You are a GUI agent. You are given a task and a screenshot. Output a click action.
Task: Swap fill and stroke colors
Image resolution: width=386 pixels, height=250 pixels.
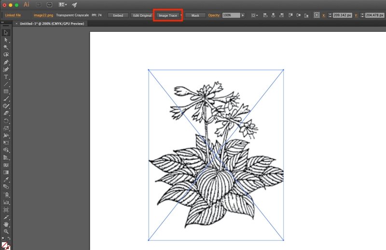click(x=10, y=238)
